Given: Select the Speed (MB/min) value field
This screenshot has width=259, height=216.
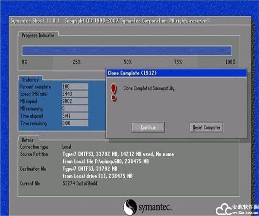Looking at the screenshot, I should tap(75, 94).
